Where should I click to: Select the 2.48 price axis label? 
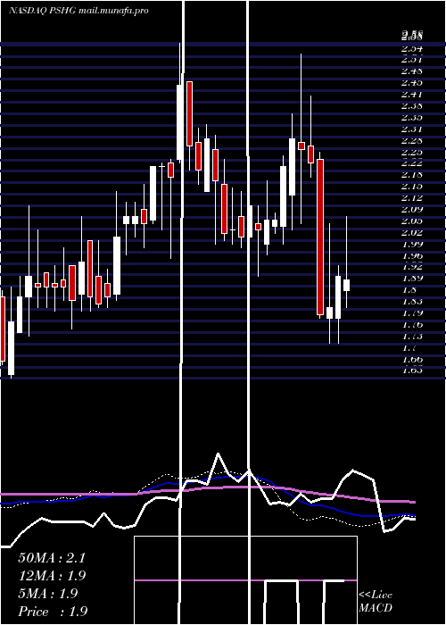tap(412, 71)
